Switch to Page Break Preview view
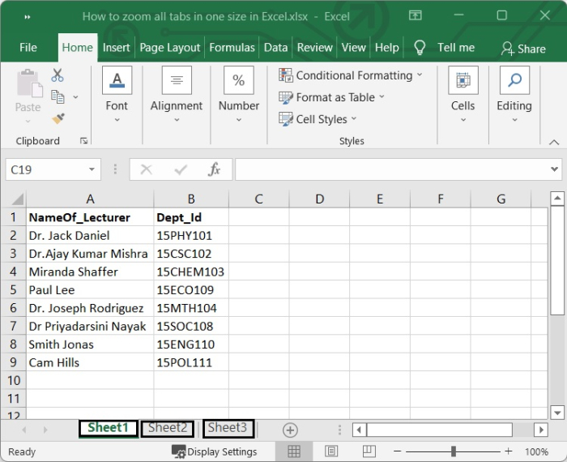Viewport: 567px width, 462px height. (x=369, y=451)
